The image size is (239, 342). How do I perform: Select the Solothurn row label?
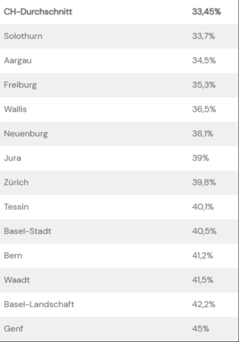point(23,36)
